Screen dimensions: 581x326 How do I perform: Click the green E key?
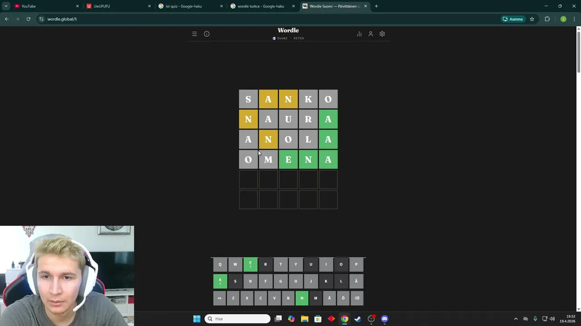click(250, 264)
